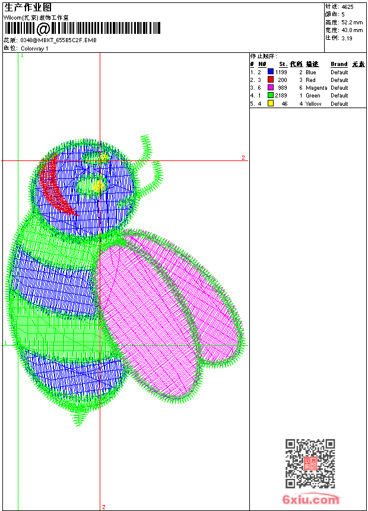This screenshot has width=368, height=511.
Task: Click the Yellow color swatch in the stop sequence
Action: click(270, 103)
